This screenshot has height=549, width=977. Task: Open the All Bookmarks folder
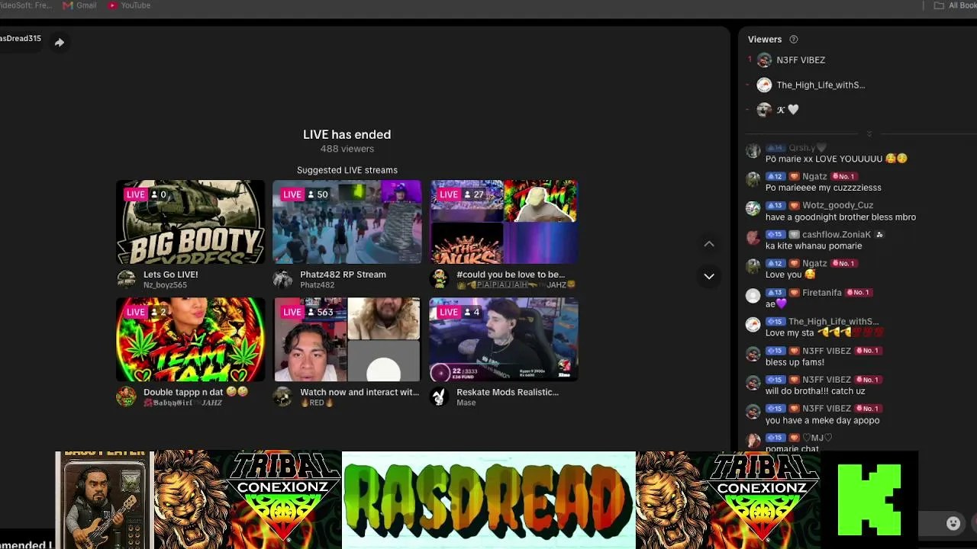(955, 5)
